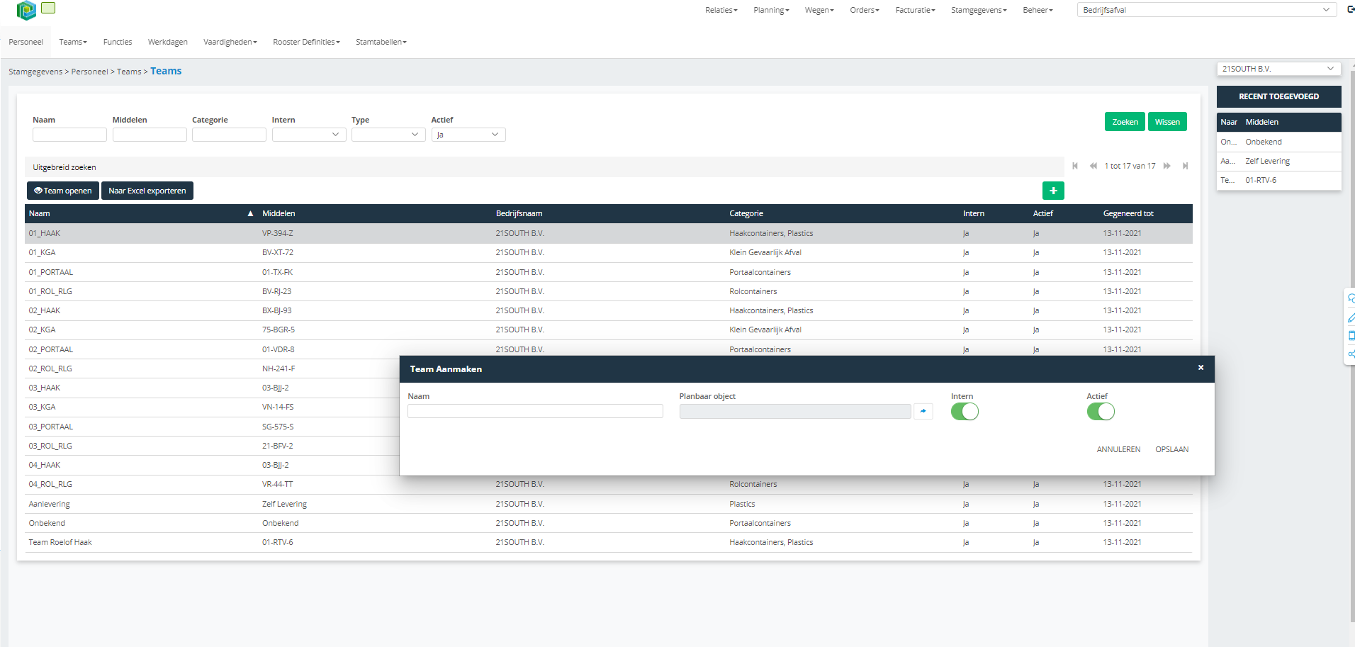
Task: Sort by the Naam column arrow
Action: coord(250,213)
